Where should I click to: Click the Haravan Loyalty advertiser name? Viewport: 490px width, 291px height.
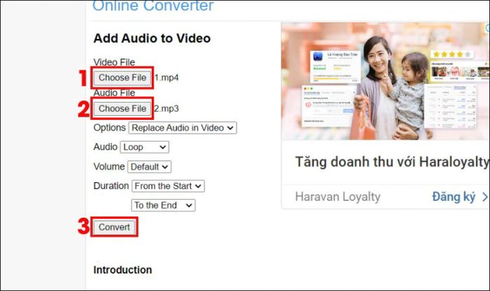[x=337, y=197]
